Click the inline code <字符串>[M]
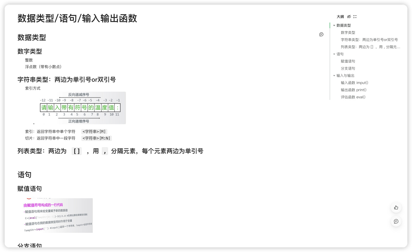The width and height of the screenshot is (412, 252). pos(94,131)
